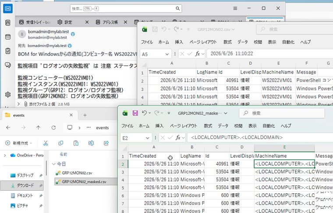The height and width of the screenshot is (213, 333).
Task: Open Name Box dropdown showing A5
Action: 167,54
